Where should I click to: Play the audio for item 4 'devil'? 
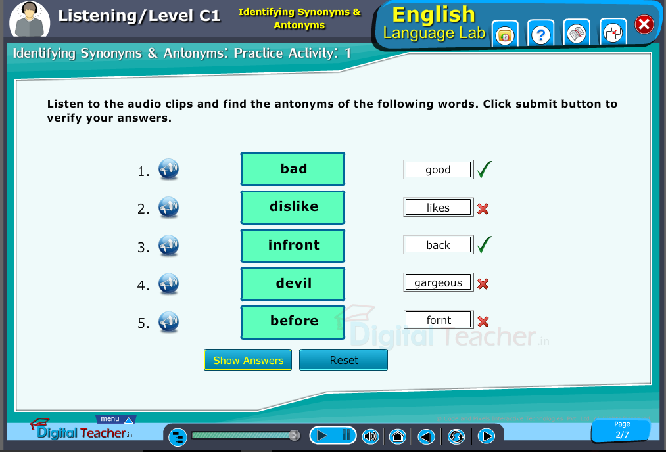pyautogui.click(x=168, y=284)
